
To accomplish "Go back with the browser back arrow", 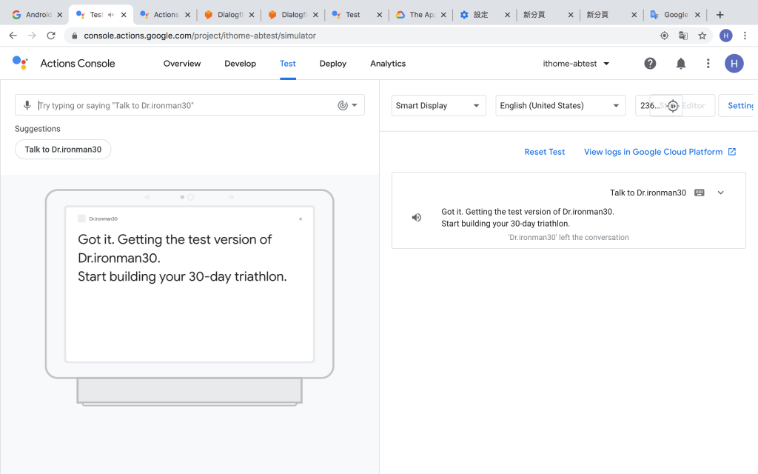I will pyautogui.click(x=13, y=36).
